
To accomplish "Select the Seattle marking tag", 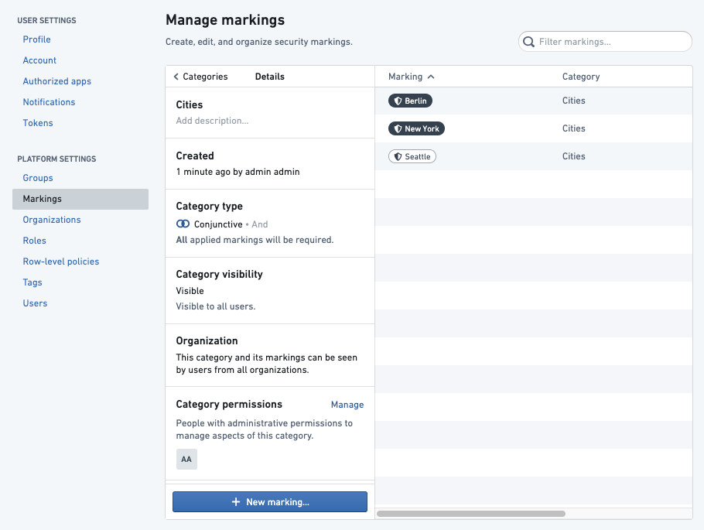I will (412, 157).
